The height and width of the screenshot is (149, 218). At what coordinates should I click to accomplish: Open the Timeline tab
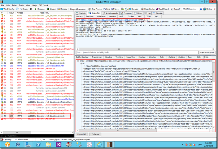[158, 13]
